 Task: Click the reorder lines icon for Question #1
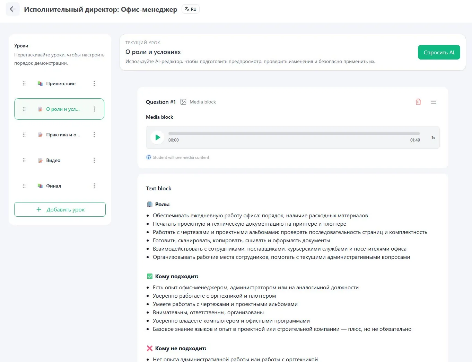pos(434,102)
